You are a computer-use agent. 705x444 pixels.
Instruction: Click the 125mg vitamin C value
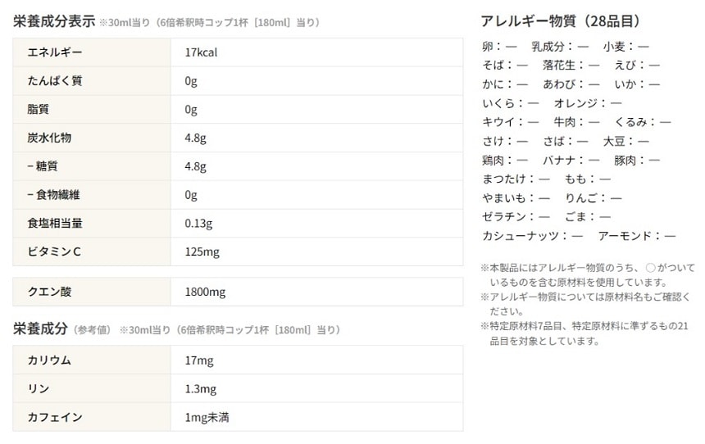[x=202, y=251]
